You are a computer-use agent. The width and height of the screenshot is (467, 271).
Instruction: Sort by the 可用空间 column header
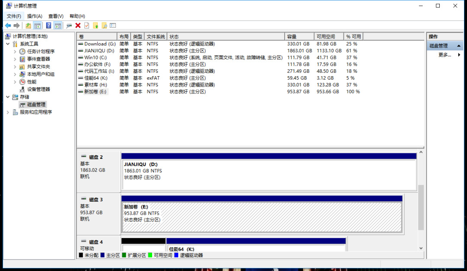[x=328, y=37]
